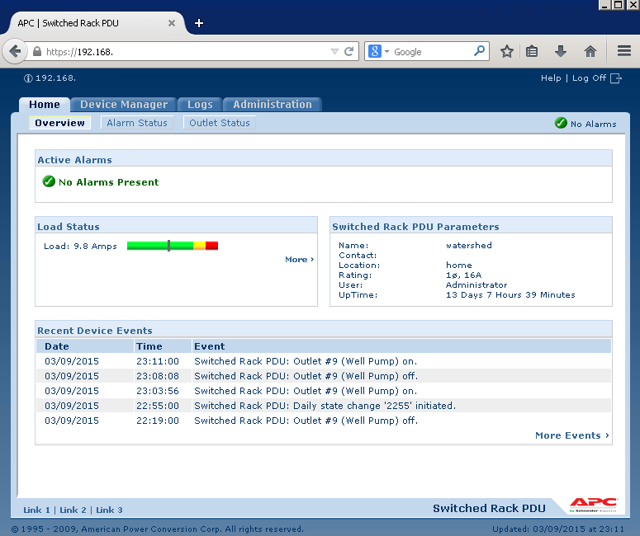
Task: Go back using the browser back arrow
Action: tap(15, 52)
